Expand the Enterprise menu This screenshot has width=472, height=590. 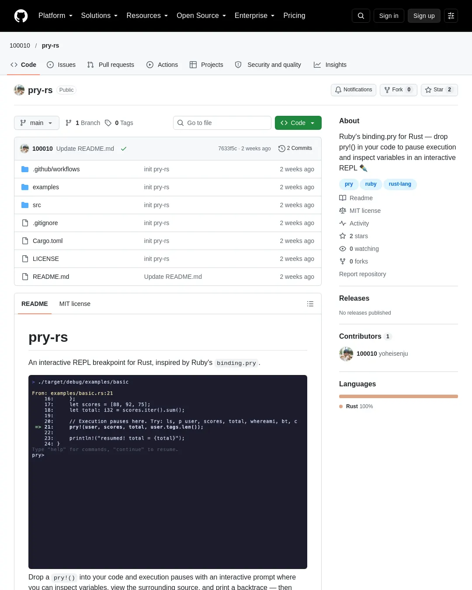tap(254, 16)
